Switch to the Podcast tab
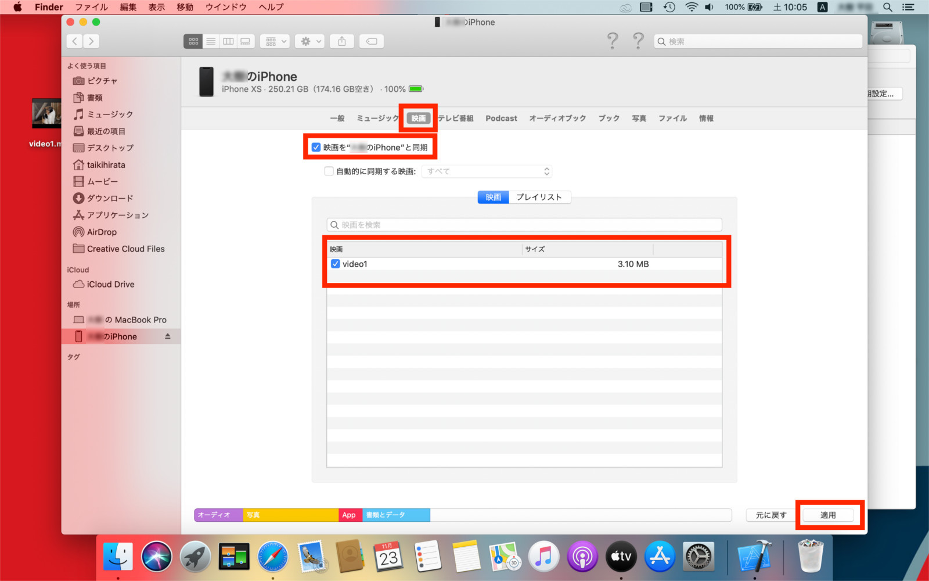This screenshot has height=581, width=929. 502,119
